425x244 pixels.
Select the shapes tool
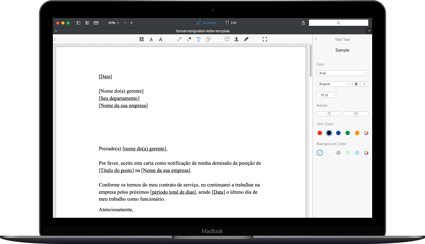pyautogui.click(x=208, y=39)
